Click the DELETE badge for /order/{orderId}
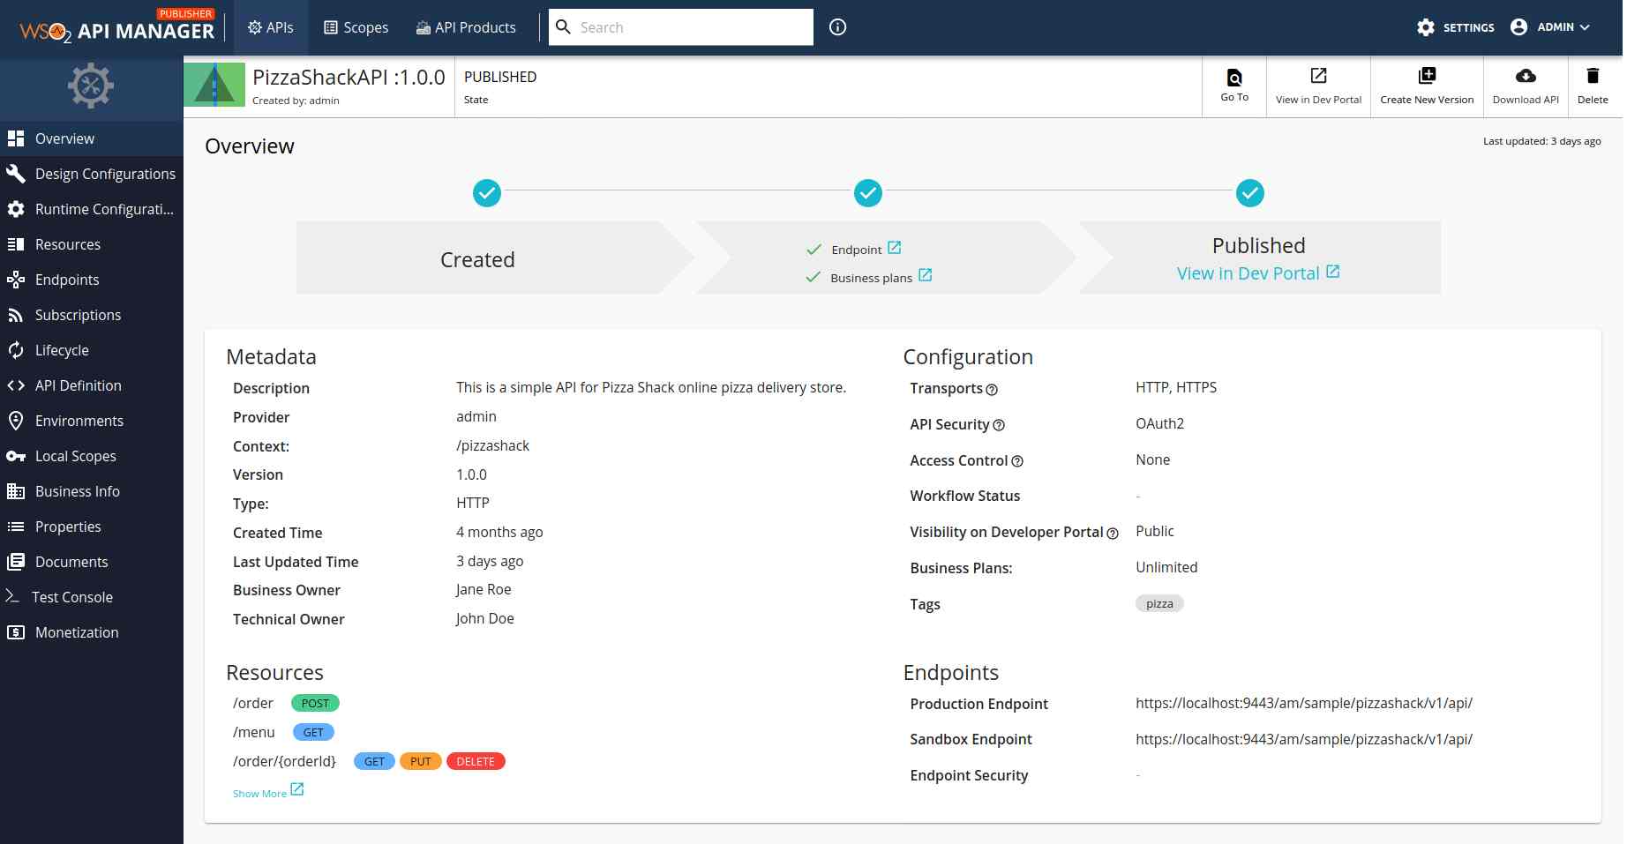This screenshot has height=844, width=1627. click(476, 762)
